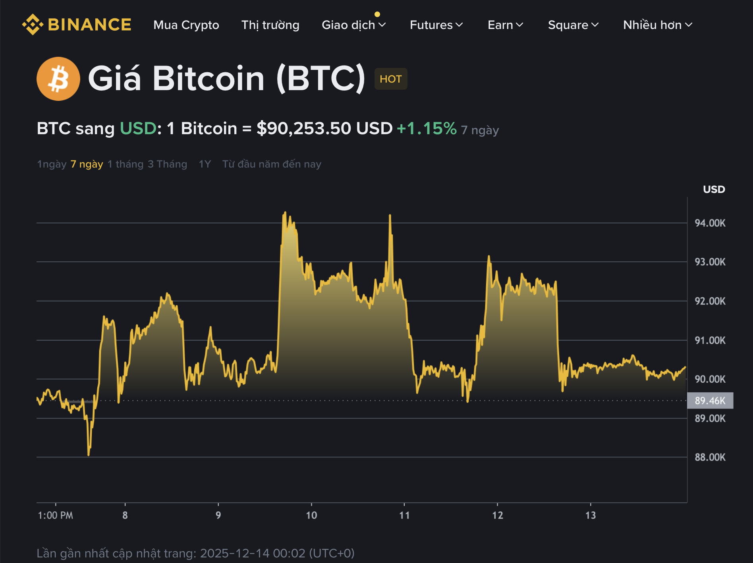Click the USD axis label on chart
This screenshot has height=563, width=753.
click(x=713, y=189)
